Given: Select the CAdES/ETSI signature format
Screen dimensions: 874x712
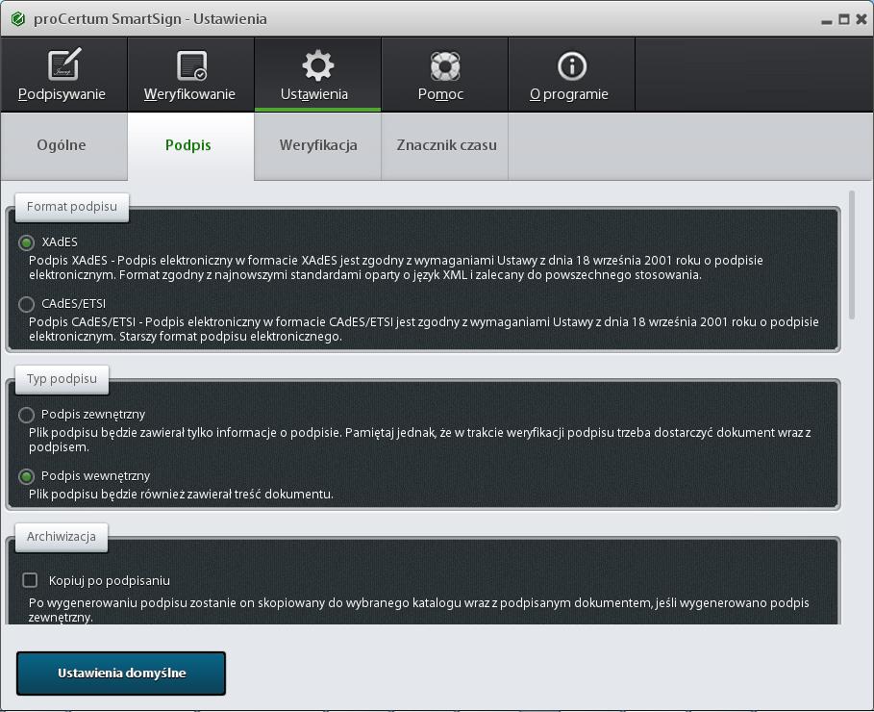Looking at the screenshot, I should (x=27, y=304).
